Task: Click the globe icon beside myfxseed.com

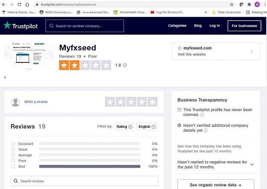Action: click(x=179, y=48)
